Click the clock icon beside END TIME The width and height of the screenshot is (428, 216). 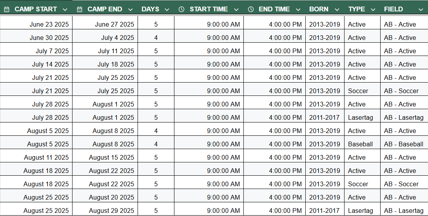(x=251, y=9)
